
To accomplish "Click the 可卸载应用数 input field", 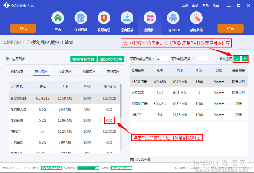I will [x=202, y=59].
